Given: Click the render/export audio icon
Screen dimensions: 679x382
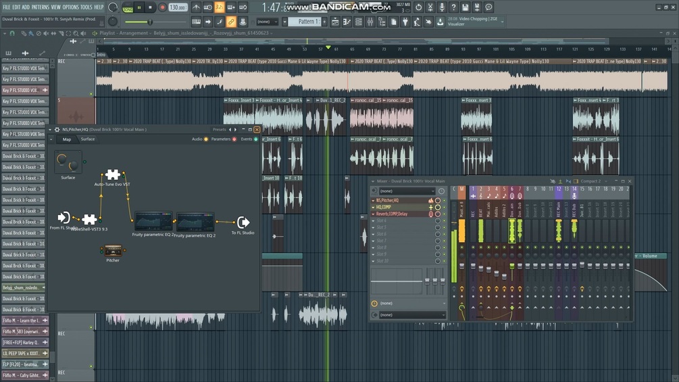Looking at the screenshot, I should pos(477,7).
